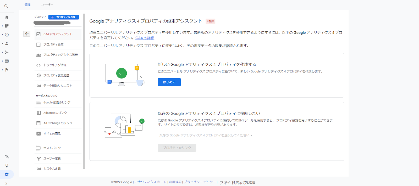Viewport: 419px width, 186px height.
Task: Expand Behavior section with its arrow
Action: tap(3, 61)
